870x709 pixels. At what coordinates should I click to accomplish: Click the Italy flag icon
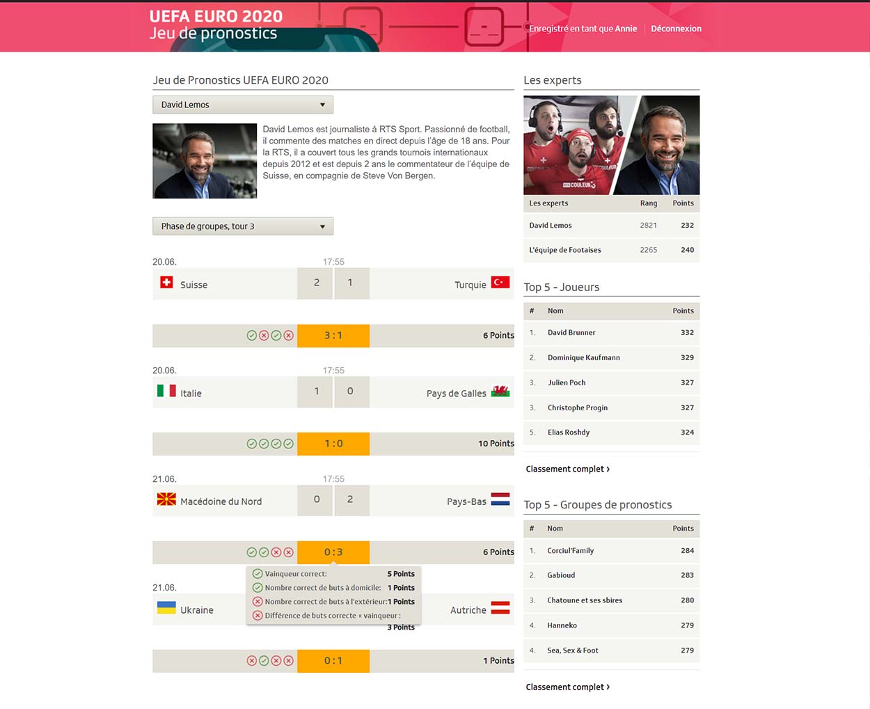[166, 391]
